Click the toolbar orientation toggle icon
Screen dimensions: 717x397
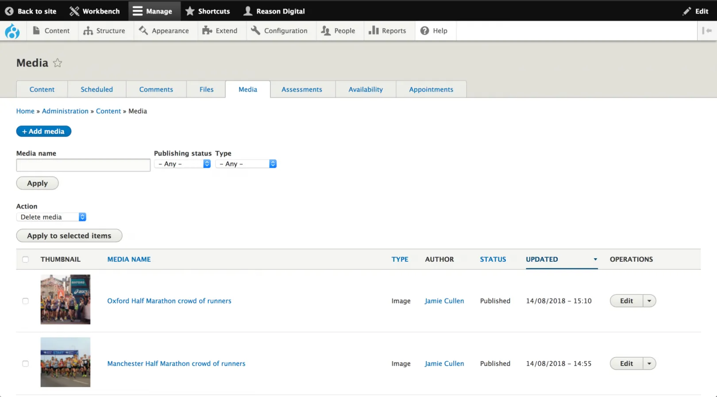click(707, 31)
